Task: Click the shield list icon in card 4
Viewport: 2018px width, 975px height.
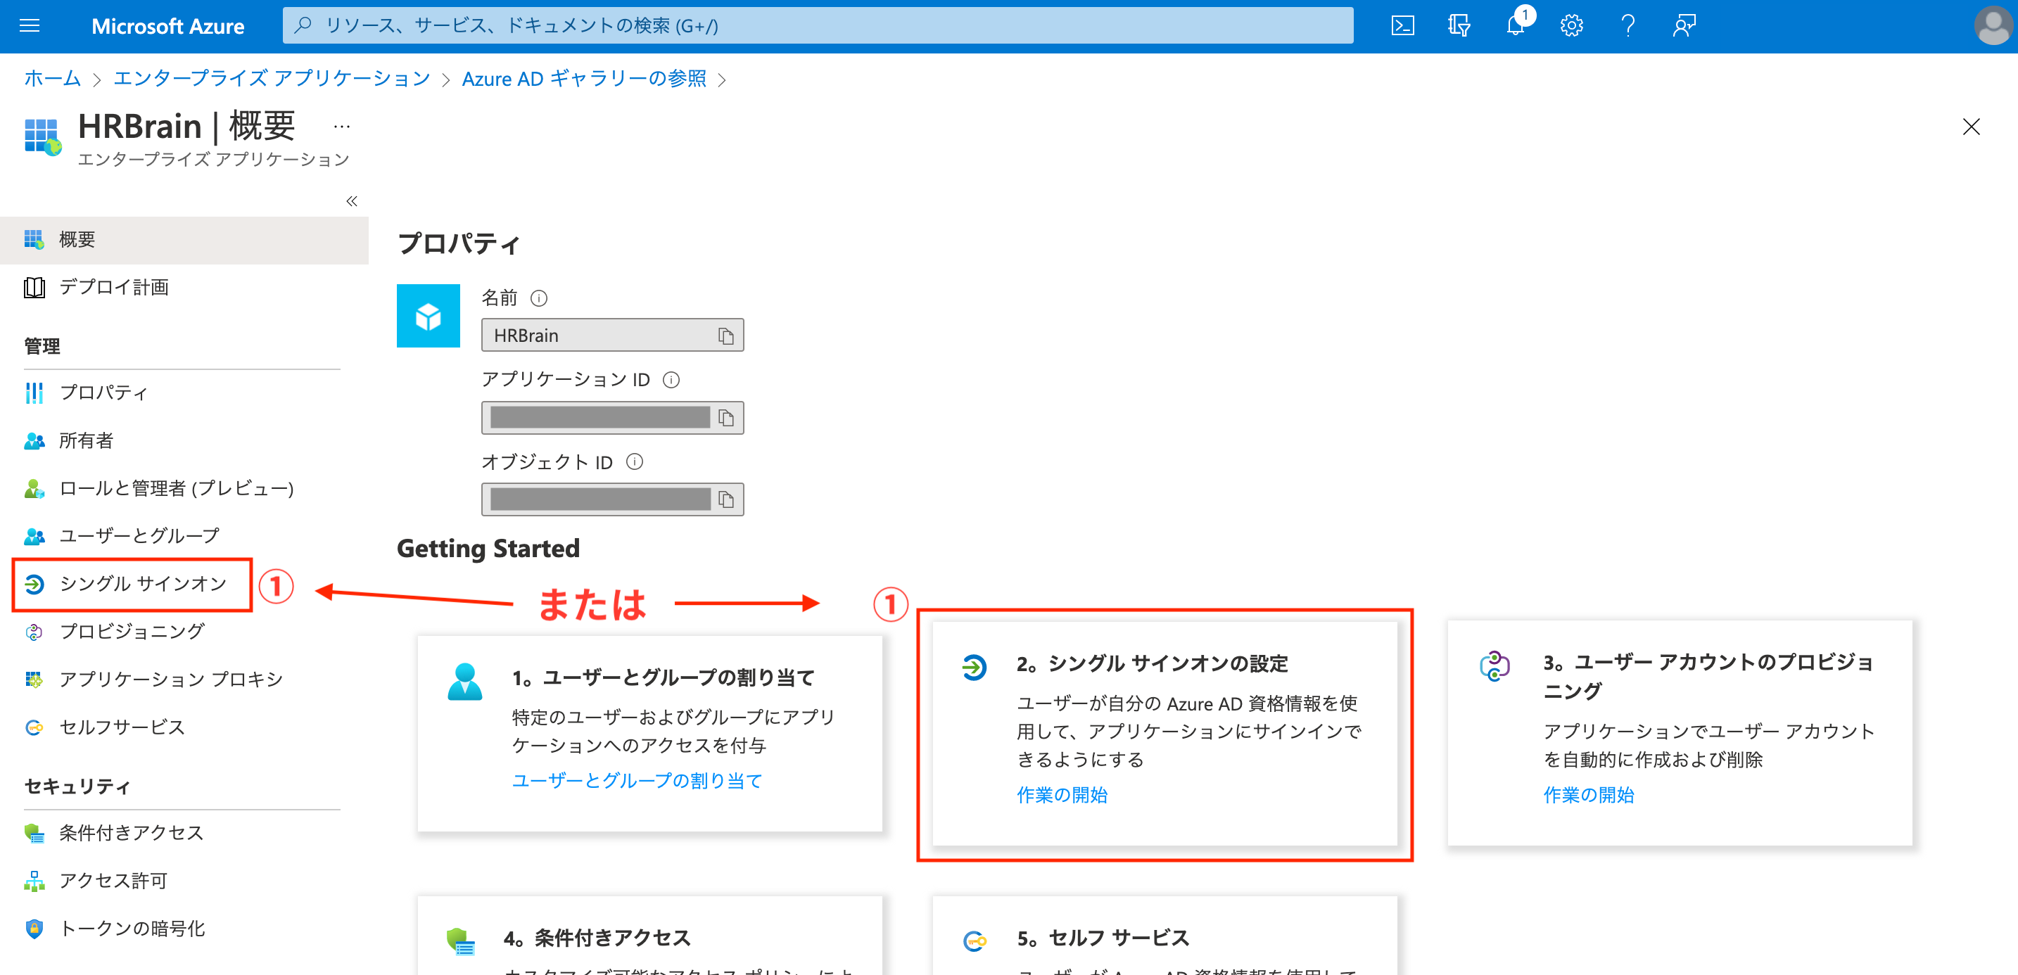Action: point(461,942)
